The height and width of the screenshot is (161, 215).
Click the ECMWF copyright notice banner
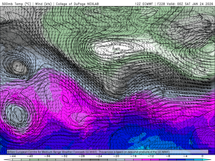pos(108,152)
